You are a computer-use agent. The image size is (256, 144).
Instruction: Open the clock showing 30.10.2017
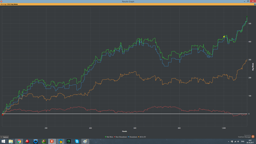click(x=250, y=141)
